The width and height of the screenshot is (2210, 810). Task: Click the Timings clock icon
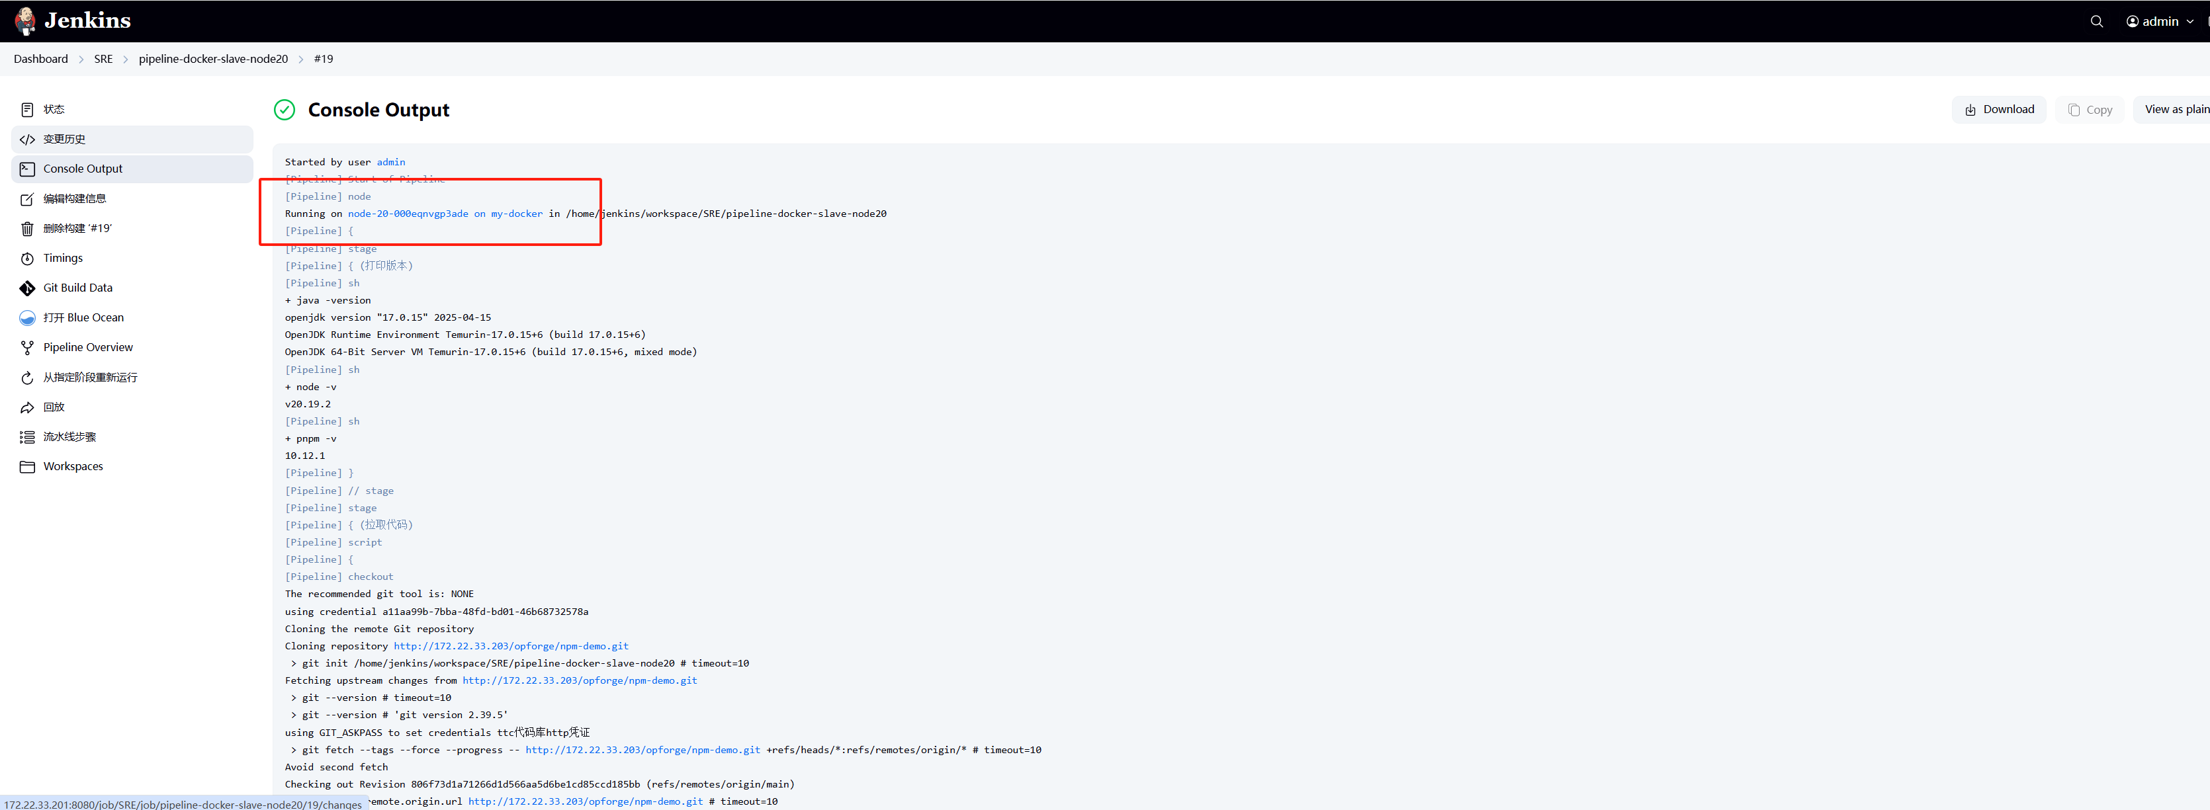pyautogui.click(x=27, y=258)
